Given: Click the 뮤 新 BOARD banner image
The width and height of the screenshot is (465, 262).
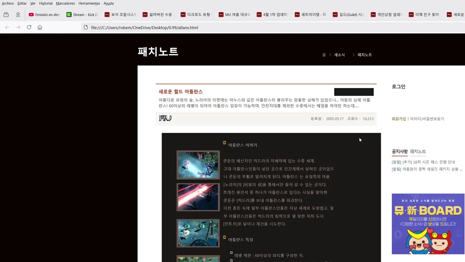Looking at the screenshot, I should tap(428, 224).
